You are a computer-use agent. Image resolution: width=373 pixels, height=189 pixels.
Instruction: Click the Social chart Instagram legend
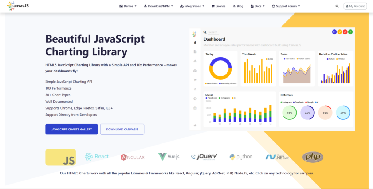click(x=224, y=98)
